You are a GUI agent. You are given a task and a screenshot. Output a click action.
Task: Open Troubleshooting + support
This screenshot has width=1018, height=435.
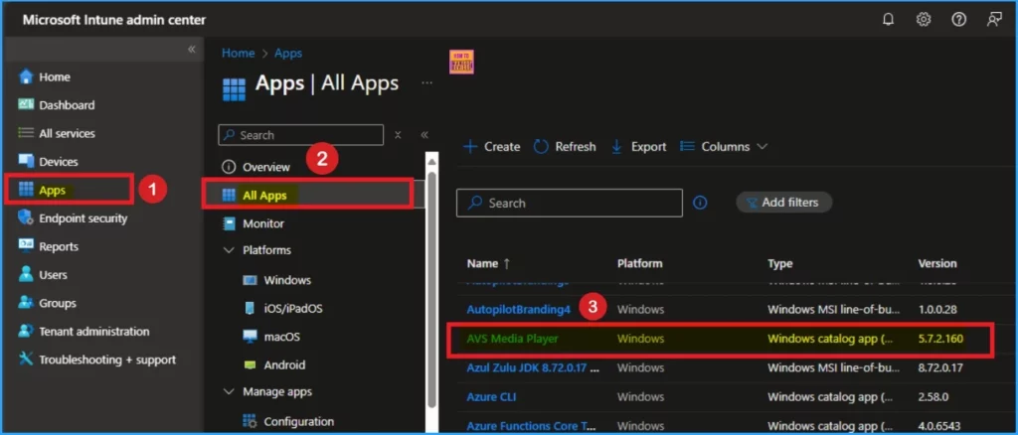point(107,360)
